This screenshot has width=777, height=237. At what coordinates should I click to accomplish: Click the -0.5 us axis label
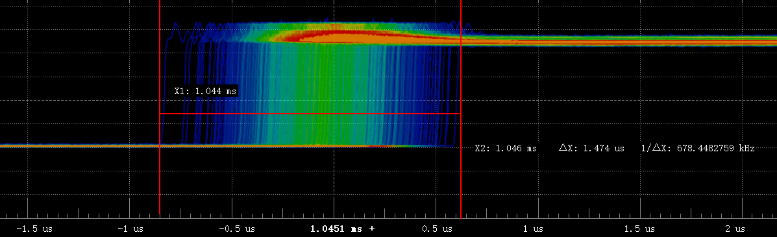237,229
